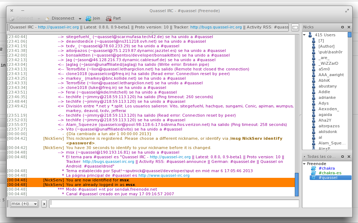Select user aitorpazos in nick list
The height and width of the screenshot is (223, 358).
pyautogui.click(x=329, y=126)
